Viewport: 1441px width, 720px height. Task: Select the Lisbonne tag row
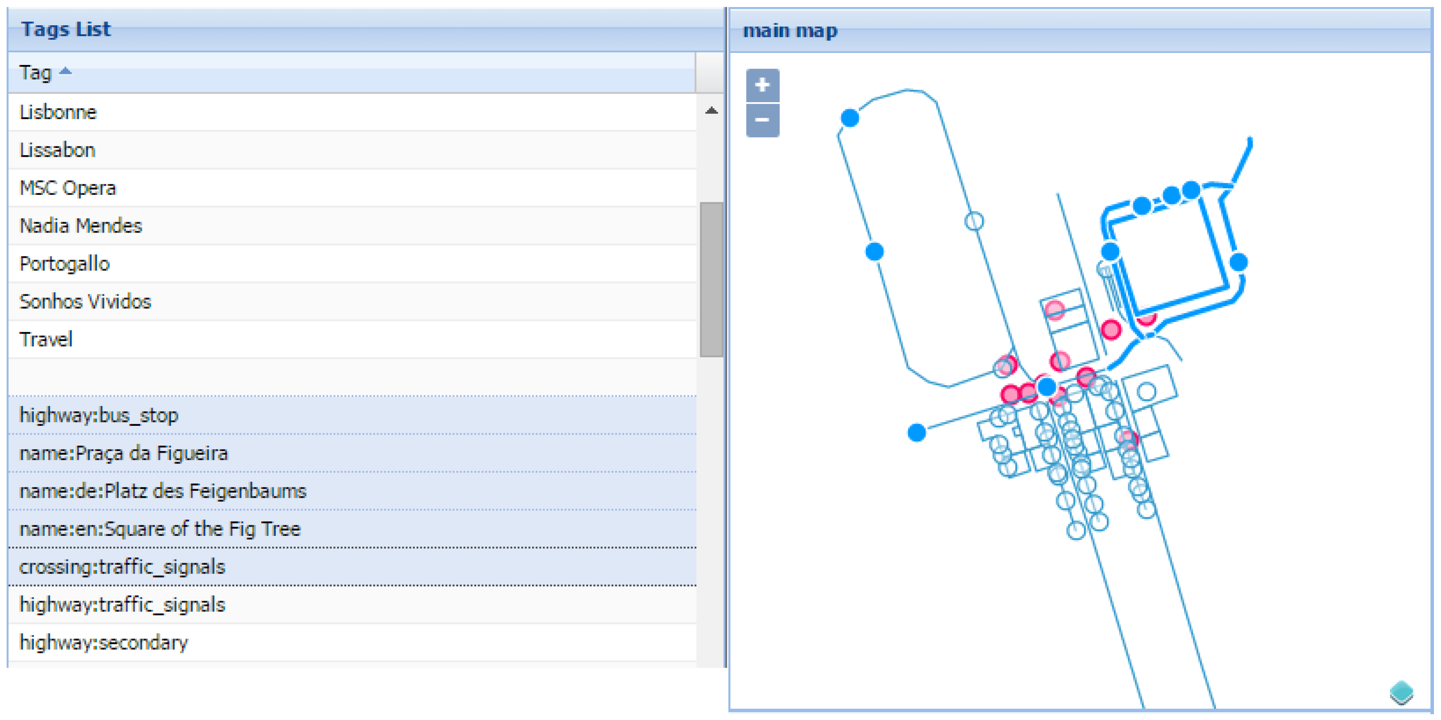click(58, 113)
